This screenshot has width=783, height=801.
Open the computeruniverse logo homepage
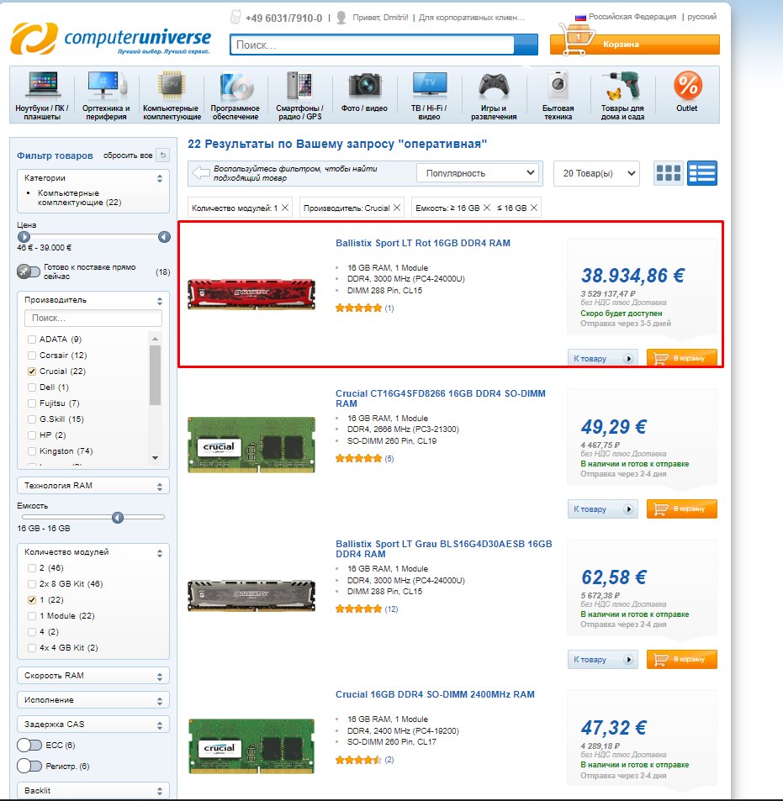click(x=110, y=38)
